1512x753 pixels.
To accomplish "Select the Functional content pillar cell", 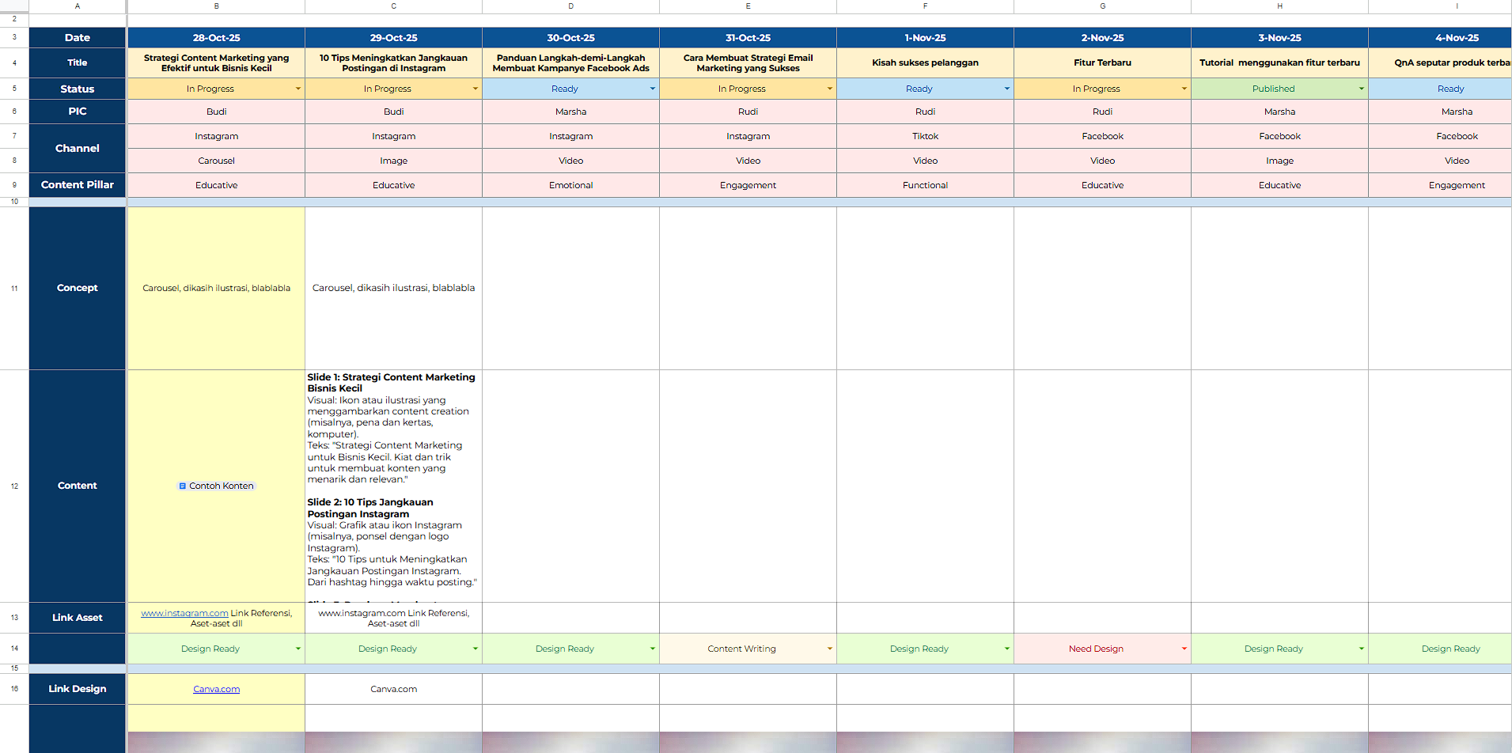I will pyautogui.click(x=925, y=185).
